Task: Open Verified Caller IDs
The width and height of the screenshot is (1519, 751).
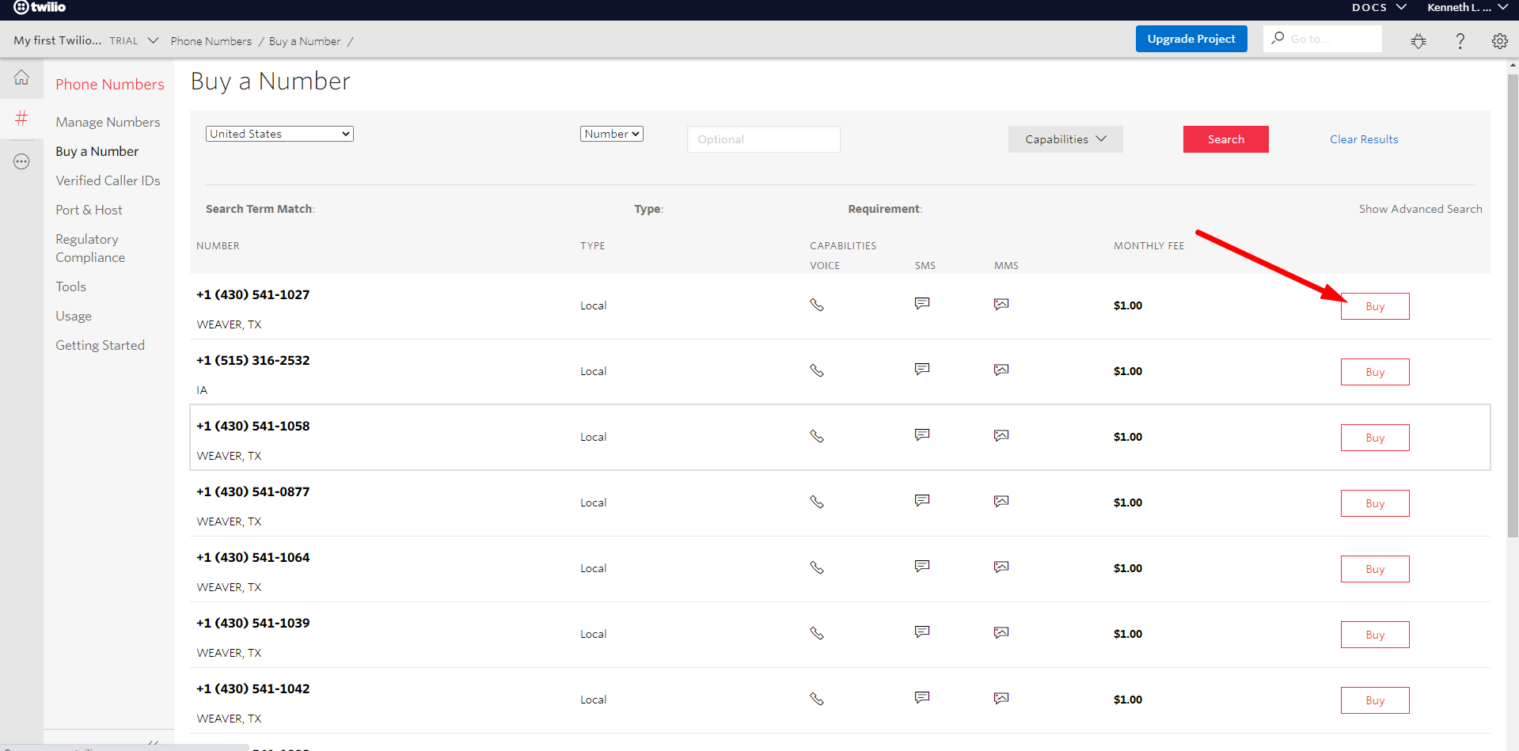Action: (x=108, y=180)
